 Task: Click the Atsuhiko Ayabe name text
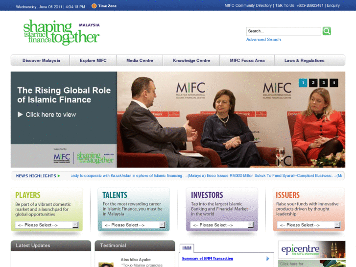point(136,260)
